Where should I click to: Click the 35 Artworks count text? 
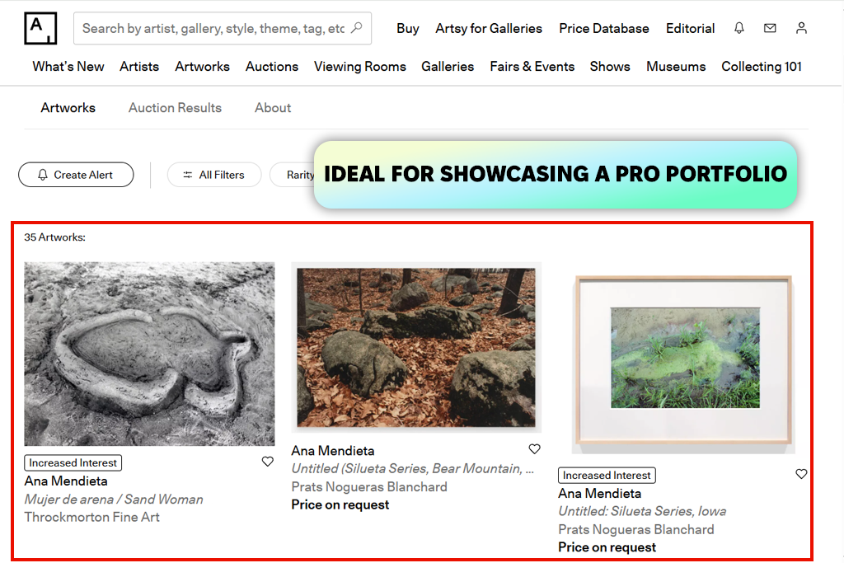[x=55, y=237]
